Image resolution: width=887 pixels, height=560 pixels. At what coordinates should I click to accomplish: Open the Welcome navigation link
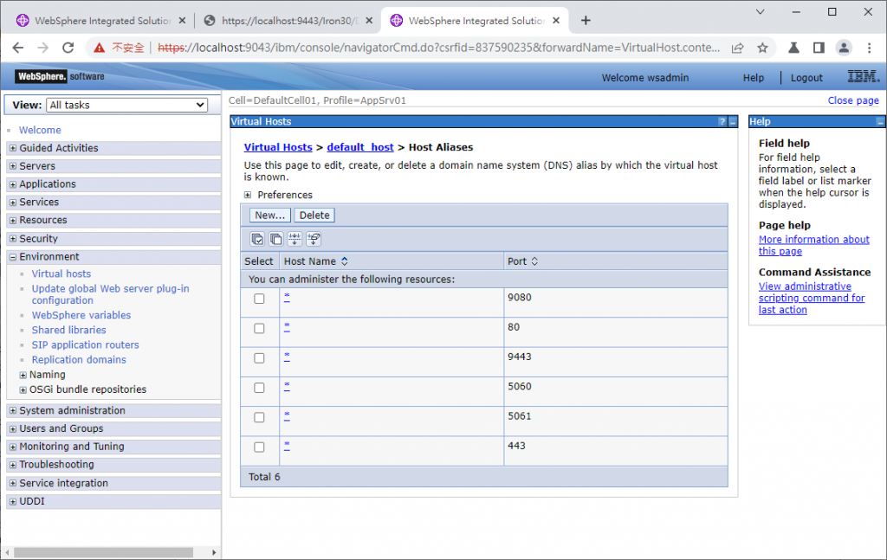40,130
